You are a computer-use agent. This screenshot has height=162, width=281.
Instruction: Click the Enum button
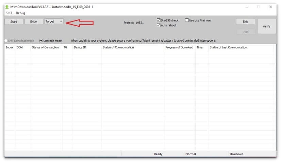34,21
